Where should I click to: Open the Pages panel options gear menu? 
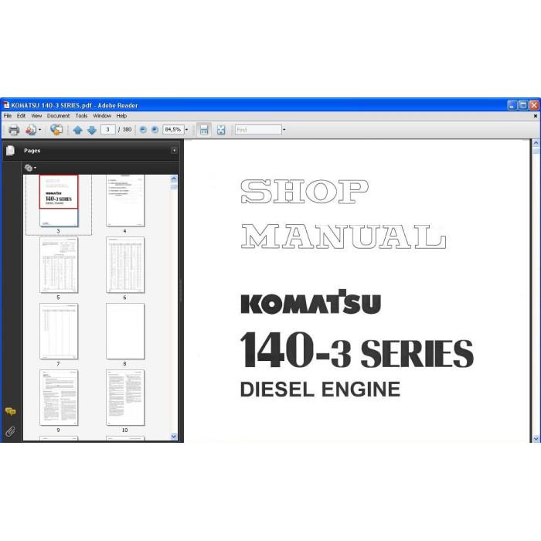30,168
